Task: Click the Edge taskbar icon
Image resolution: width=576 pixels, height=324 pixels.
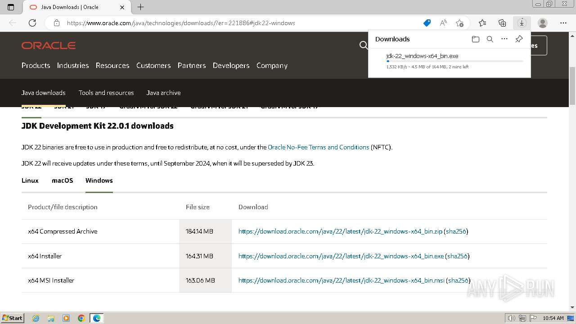Action: [x=97, y=318]
